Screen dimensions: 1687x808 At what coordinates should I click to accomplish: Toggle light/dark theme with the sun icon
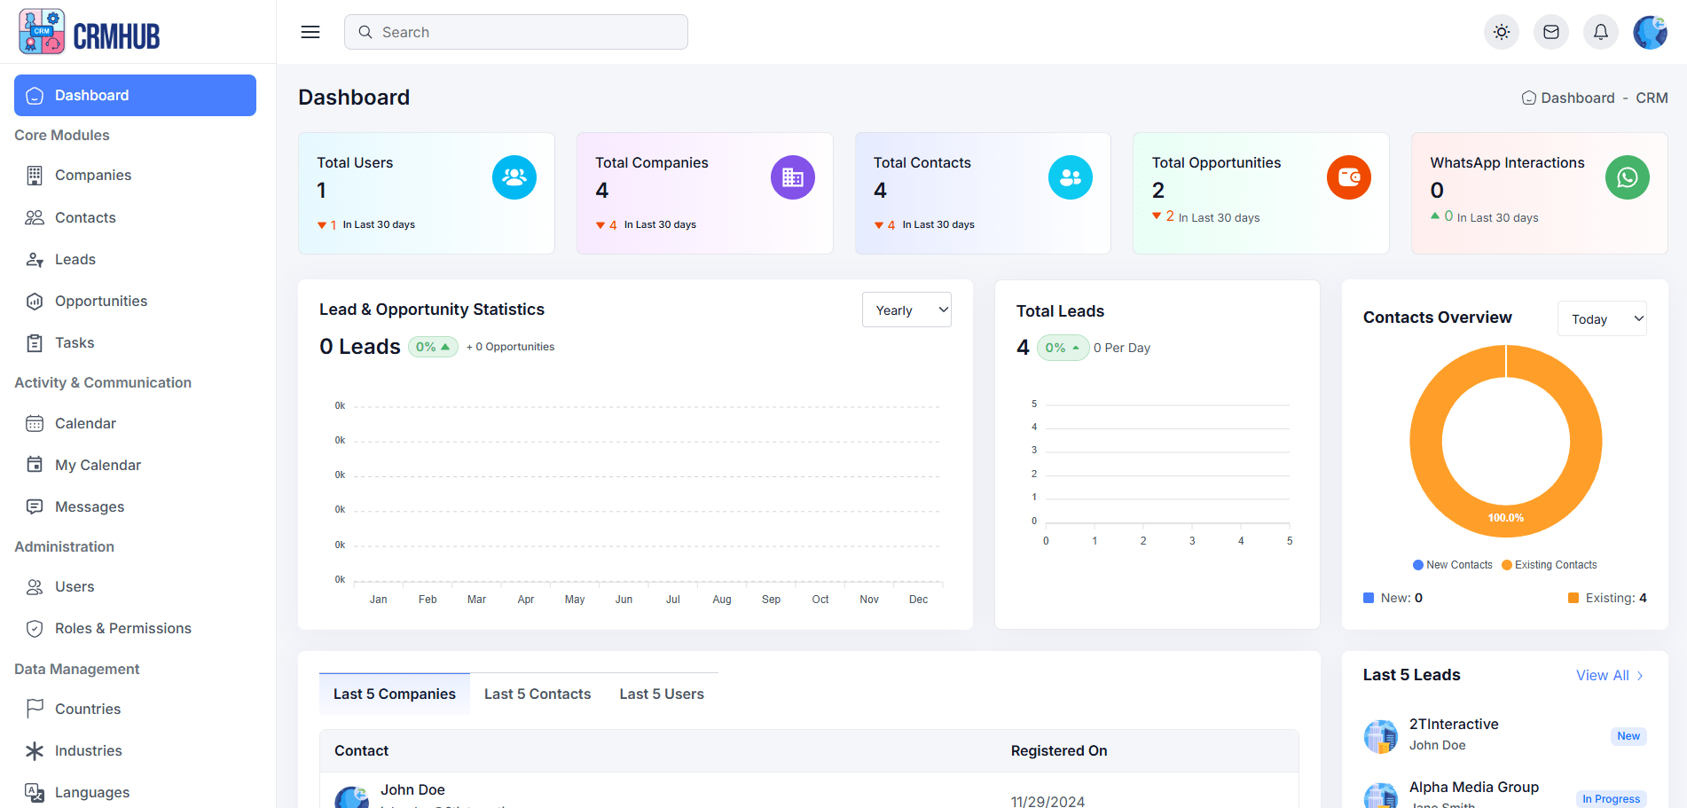pyautogui.click(x=1501, y=31)
